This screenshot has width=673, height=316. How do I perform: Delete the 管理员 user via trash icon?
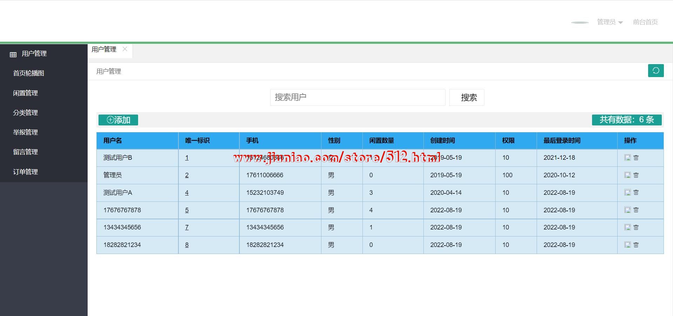(636, 175)
